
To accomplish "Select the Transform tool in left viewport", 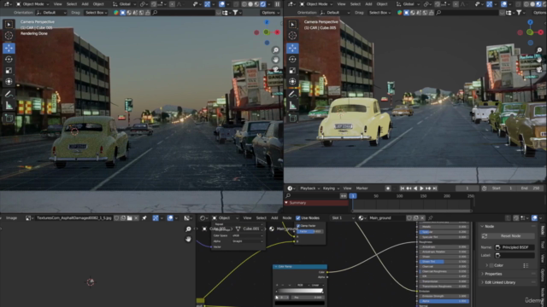I will (9, 82).
